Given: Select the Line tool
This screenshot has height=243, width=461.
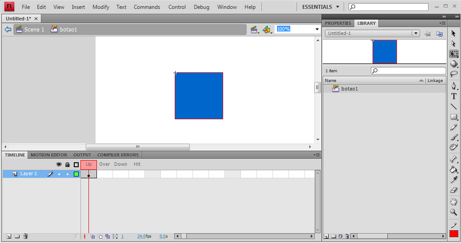Looking at the screenshot, I should tap(453, 106).
